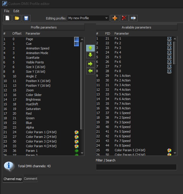Click the new profile file icon
Image resolution: width=183 pixels, height=194 pixels.
(8, 18)
